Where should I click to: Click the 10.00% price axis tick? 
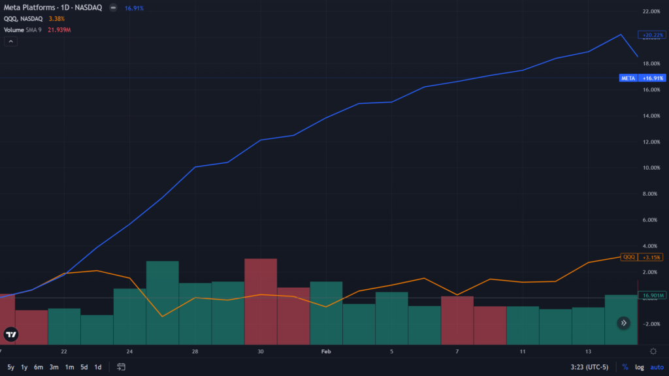[651, 168]
